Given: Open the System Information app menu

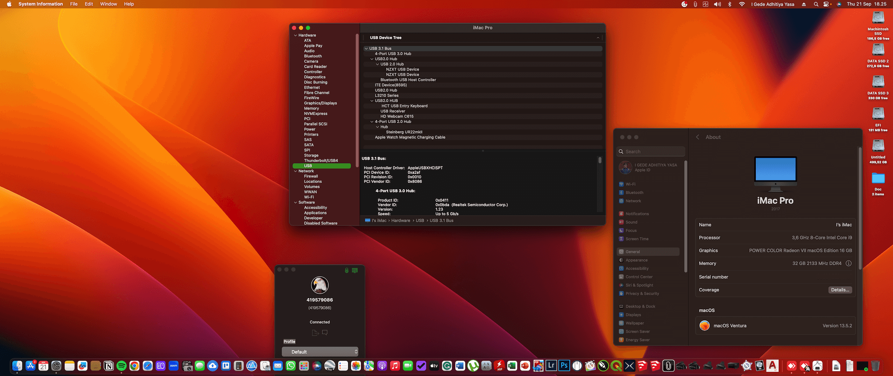Looking at the screenshot, I should (x=40, y=4).
